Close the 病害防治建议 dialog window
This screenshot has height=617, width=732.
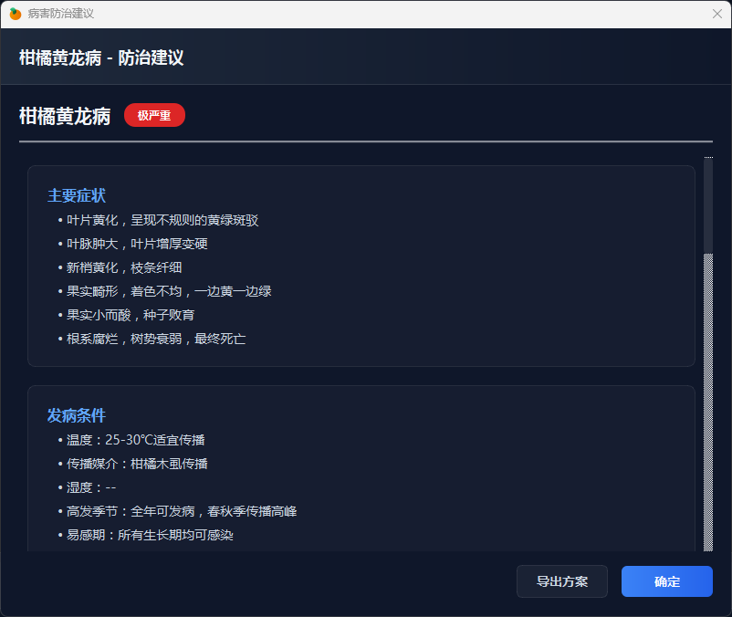click(716, 14)
